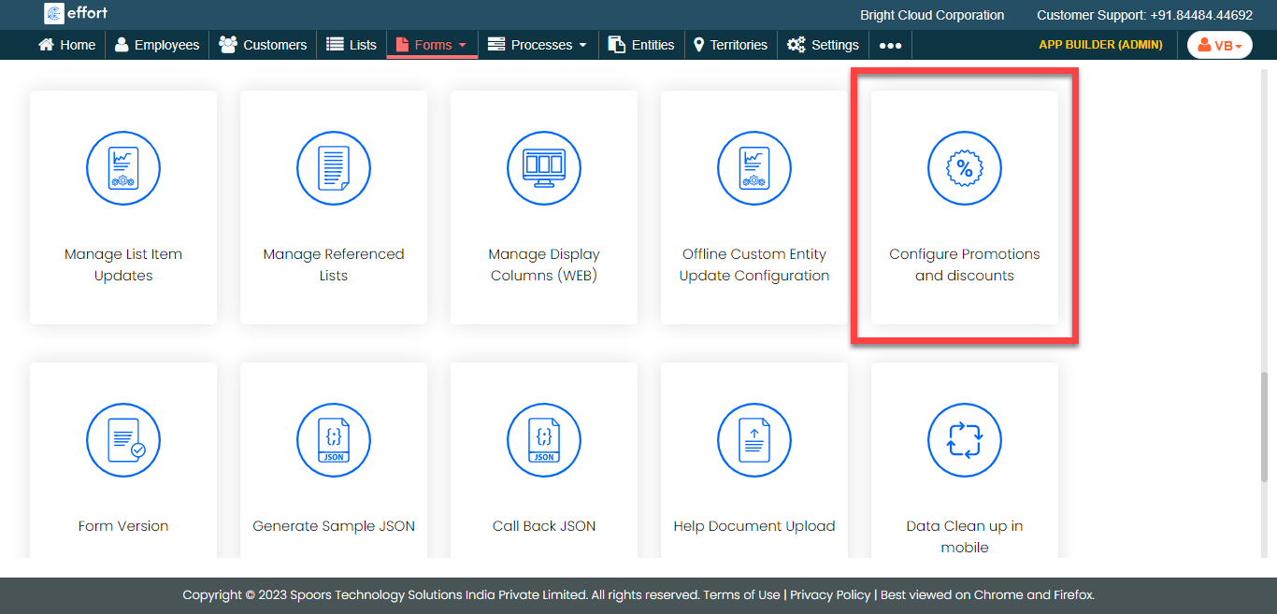Open the Territories menu item
The image size is (1277, 614).
coord(729,45)
